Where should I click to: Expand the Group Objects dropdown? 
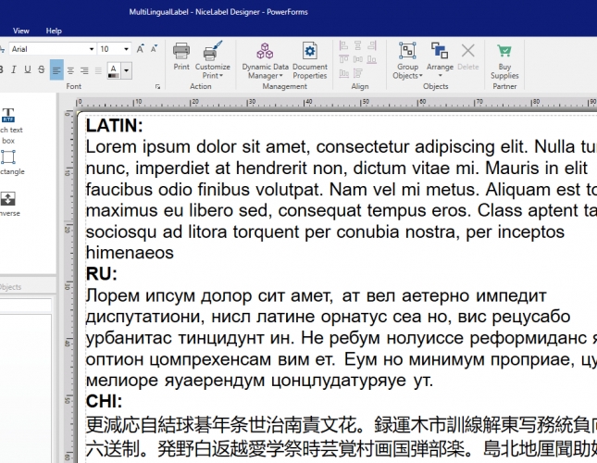(407, 57)
